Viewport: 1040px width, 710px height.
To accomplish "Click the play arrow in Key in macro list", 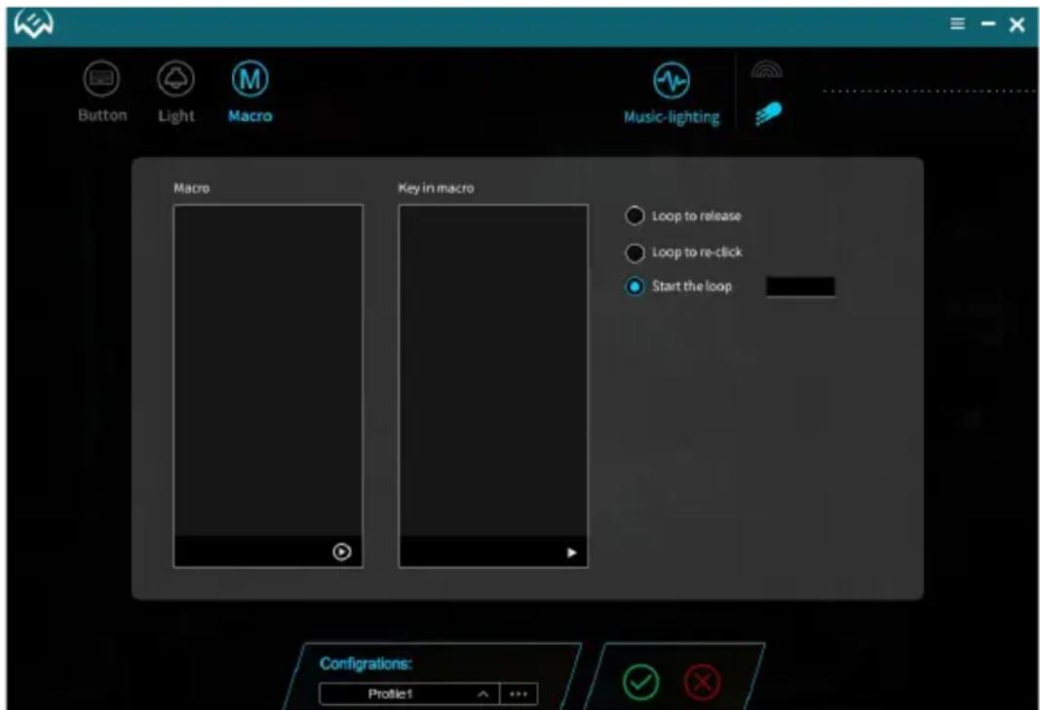I will (572, 552).
